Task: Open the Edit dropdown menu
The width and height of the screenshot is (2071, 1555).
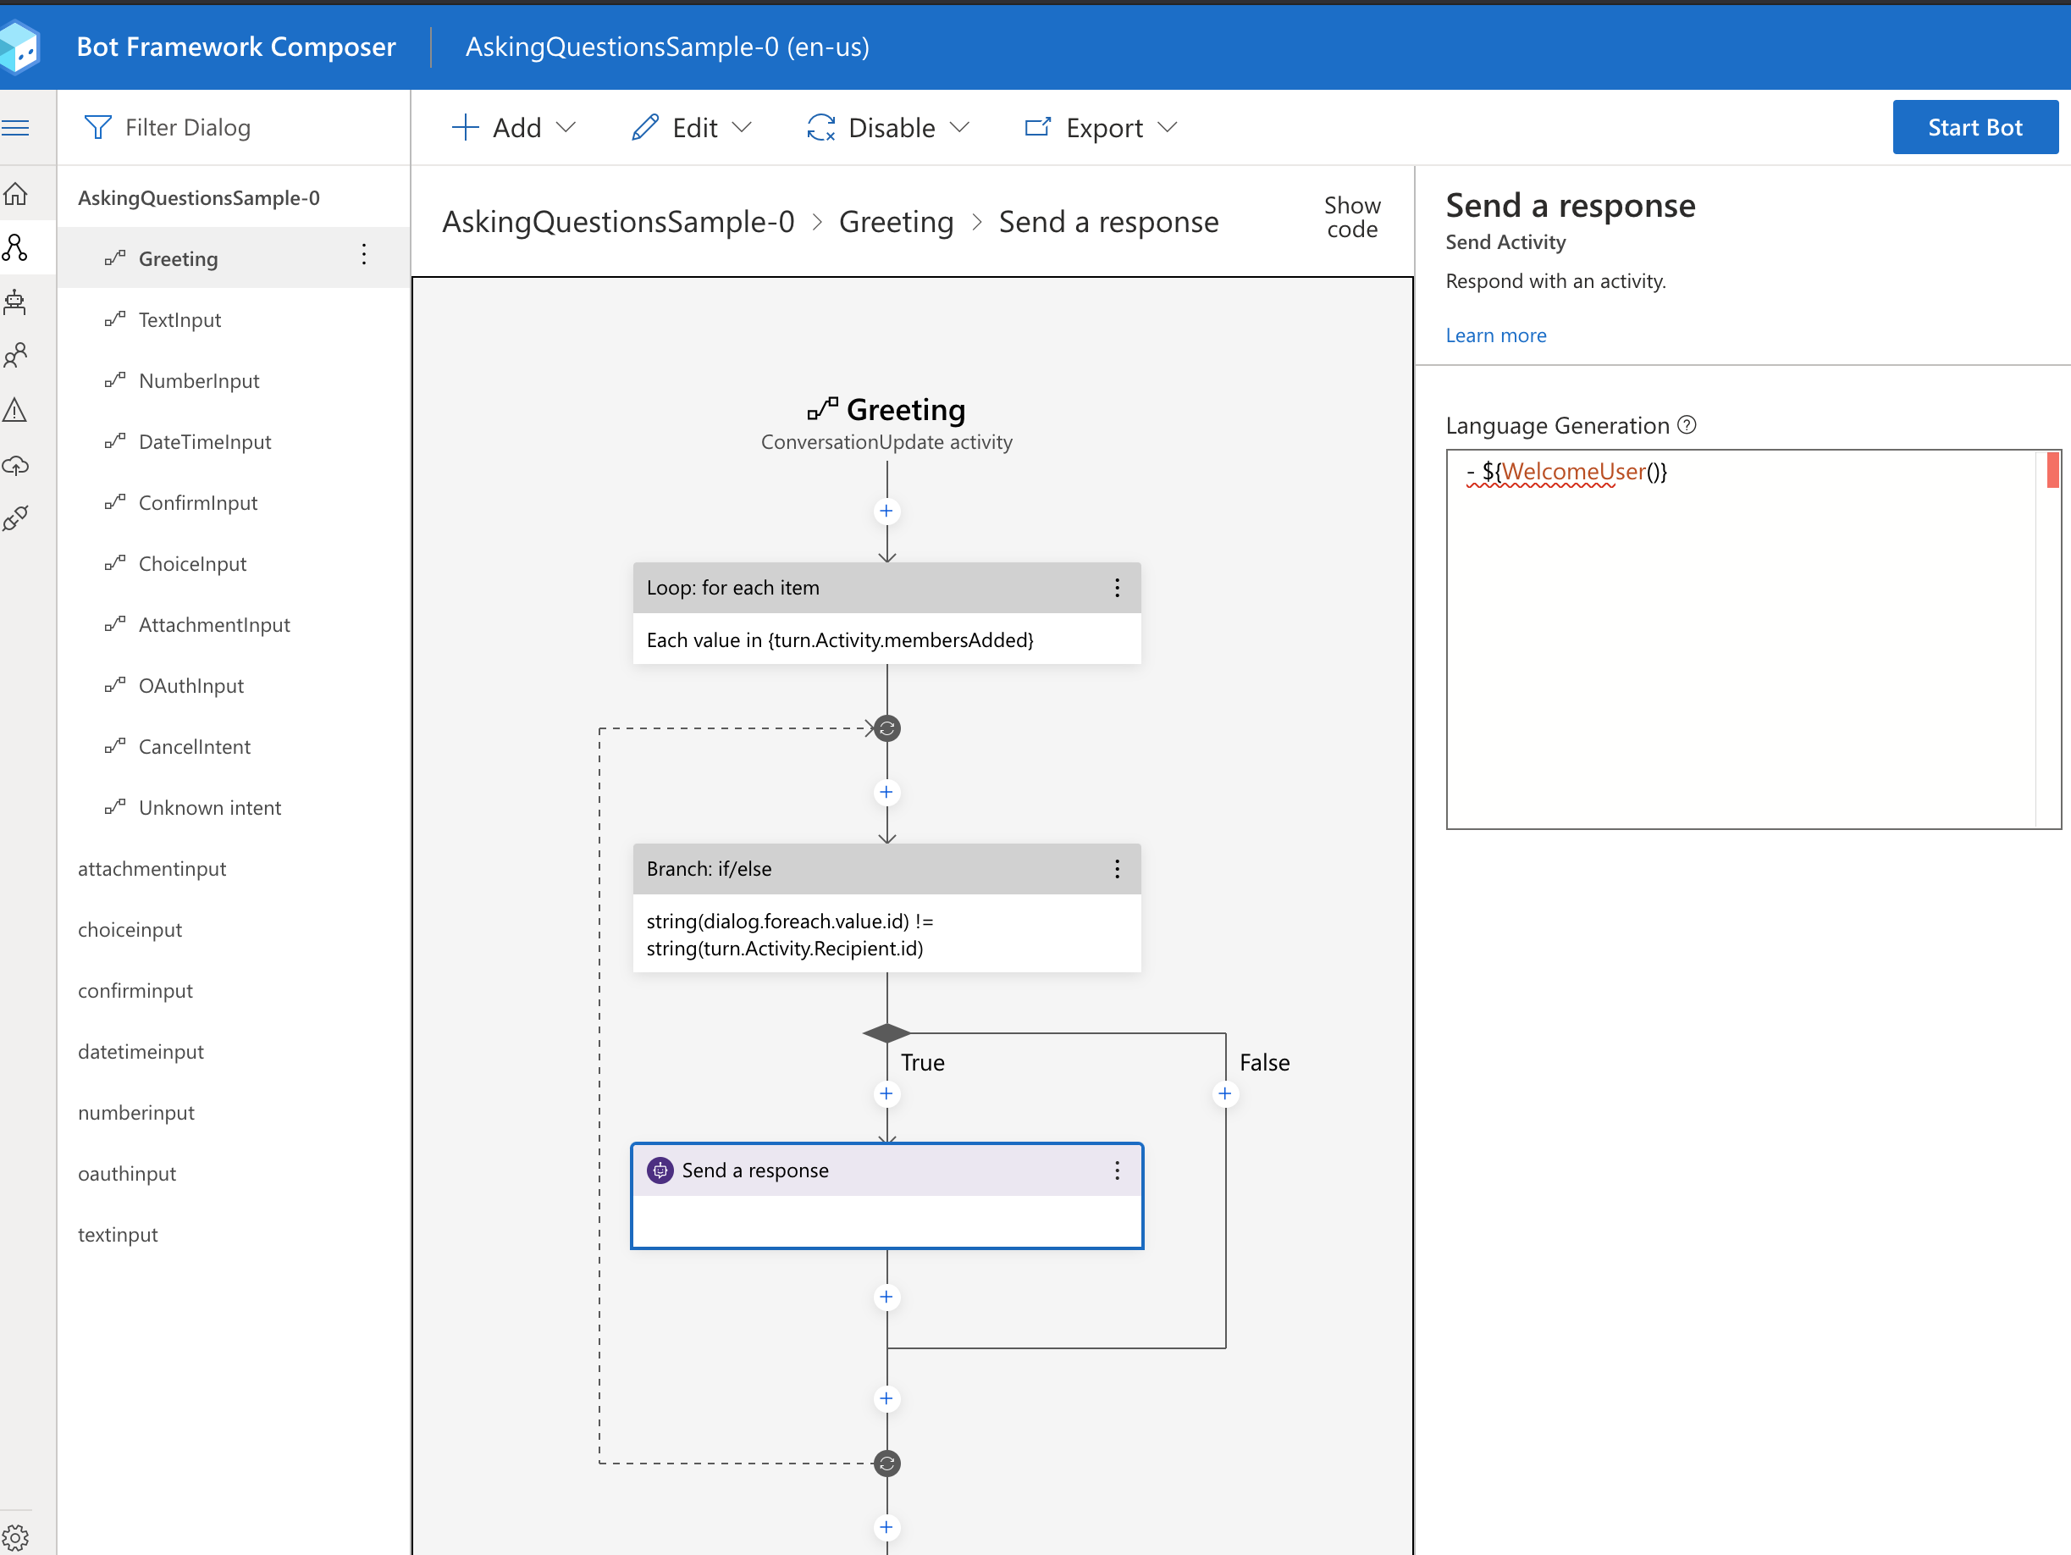Action: tap(692, 127)
